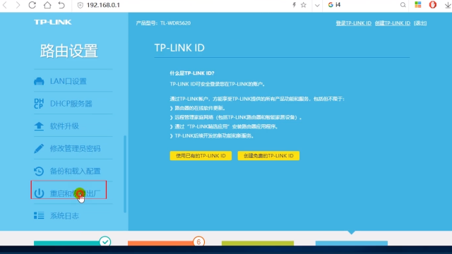452x254 pixels.
Task: Click 使用已有的TP-LINK ID button
Action: pyautogui.click(x=201, y=156)
